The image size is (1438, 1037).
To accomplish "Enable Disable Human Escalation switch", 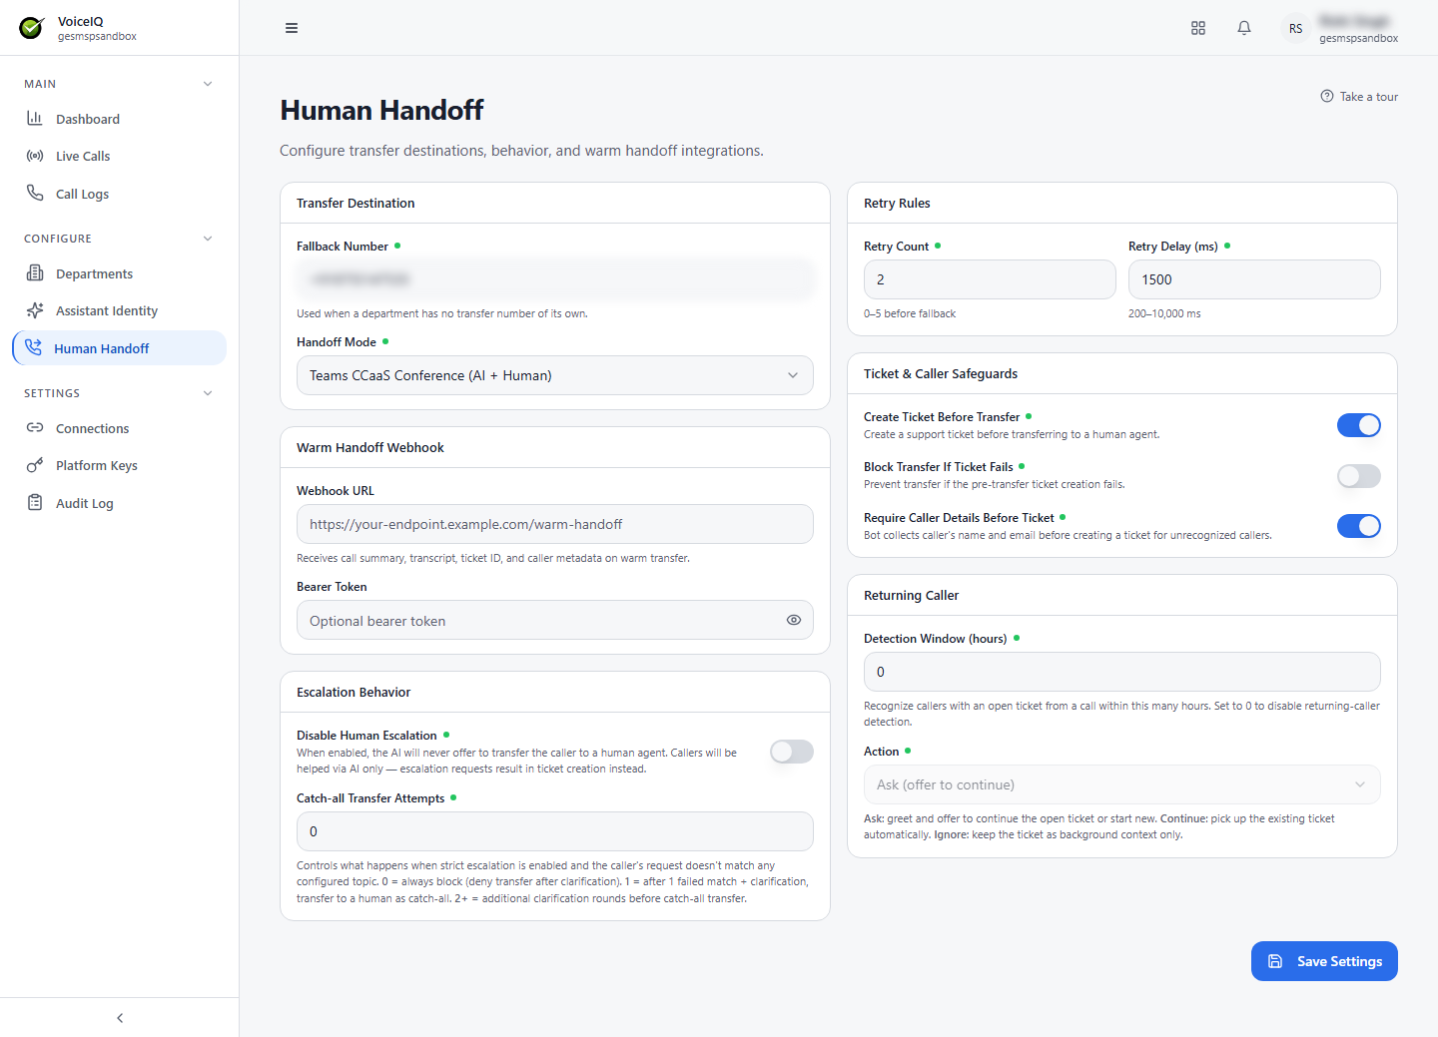I will coord(792,752).
